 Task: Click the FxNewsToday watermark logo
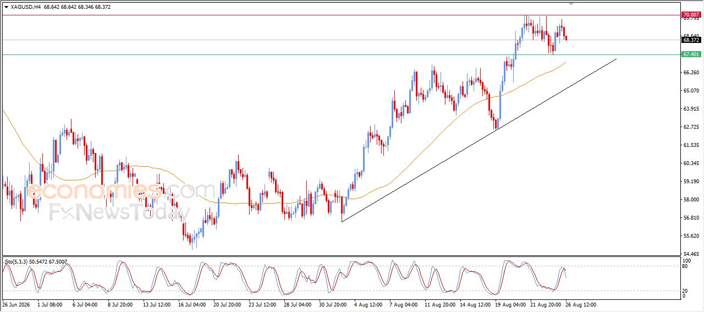(x=120, y=212)
